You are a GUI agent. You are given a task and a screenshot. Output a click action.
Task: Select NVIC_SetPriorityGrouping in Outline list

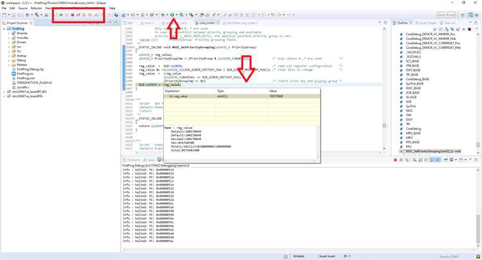point(433,151)
